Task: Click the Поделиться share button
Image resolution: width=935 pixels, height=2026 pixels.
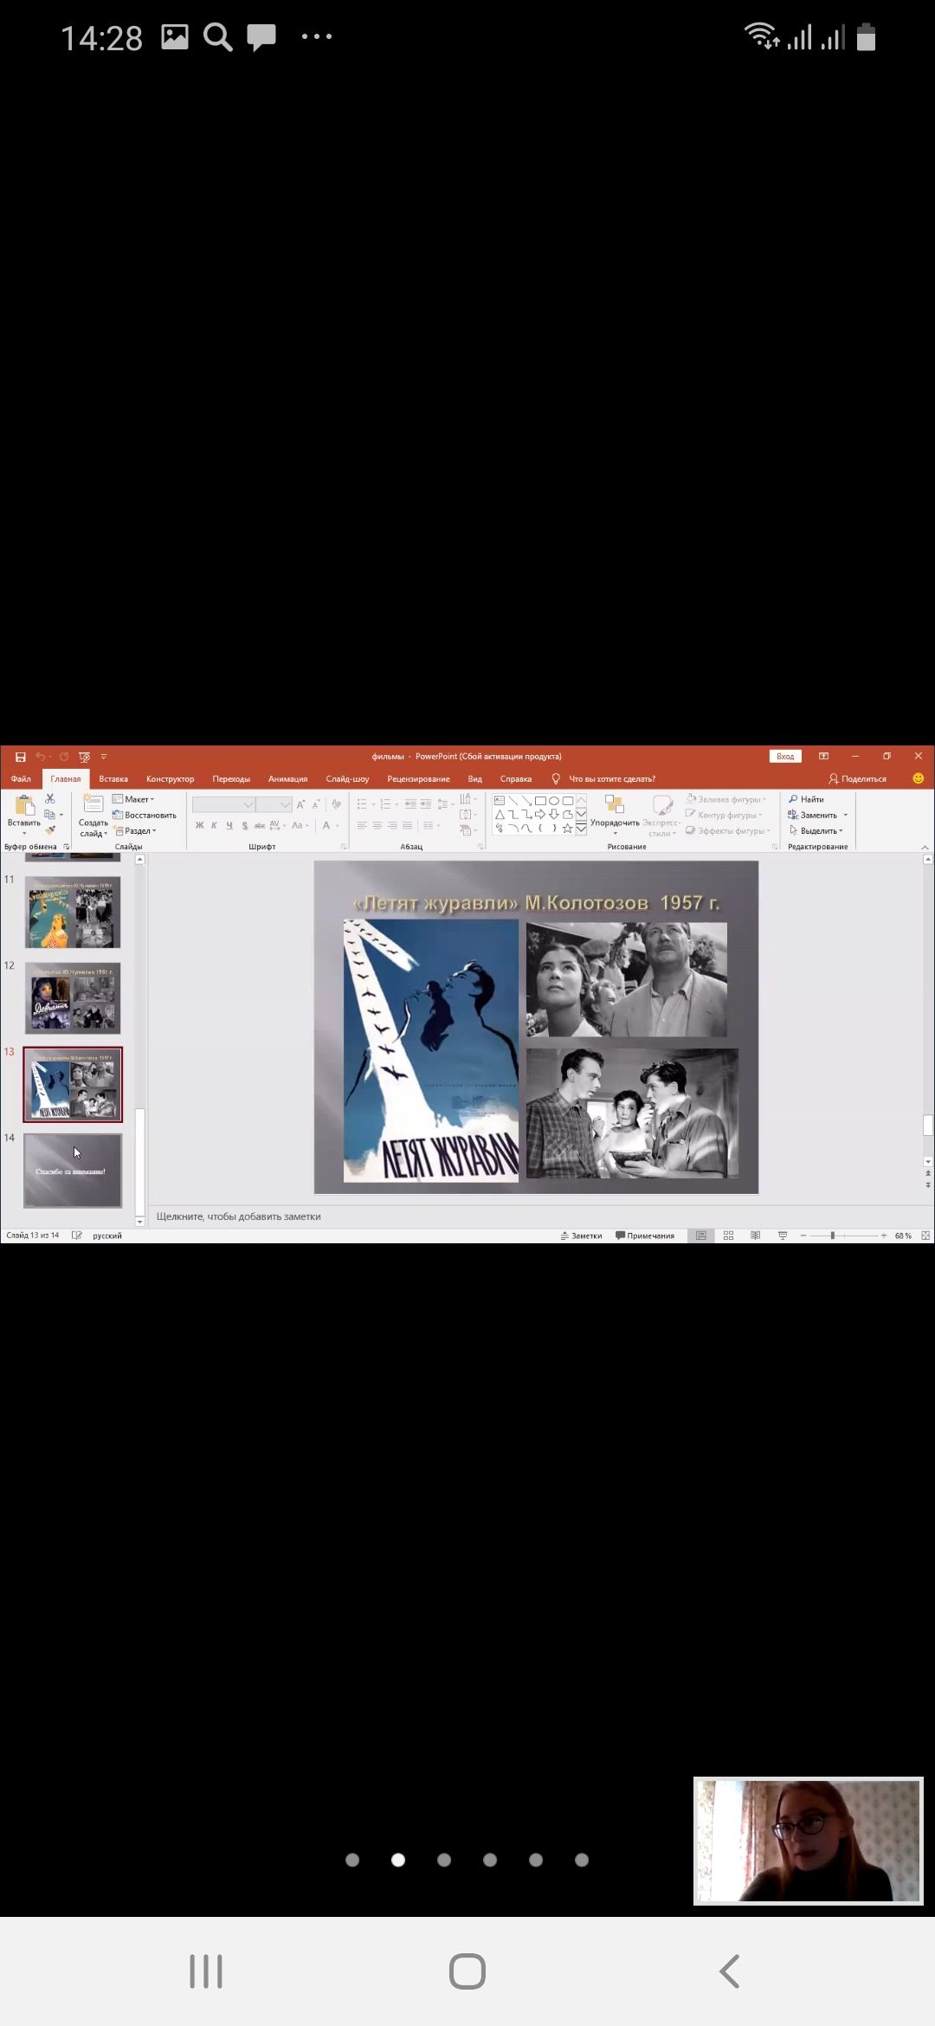Action: pyautogui.click(x=857, y=779)
